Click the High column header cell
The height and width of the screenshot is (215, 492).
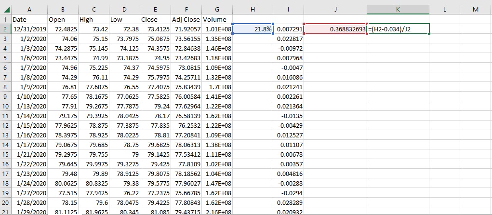click(x=93, y=19)
